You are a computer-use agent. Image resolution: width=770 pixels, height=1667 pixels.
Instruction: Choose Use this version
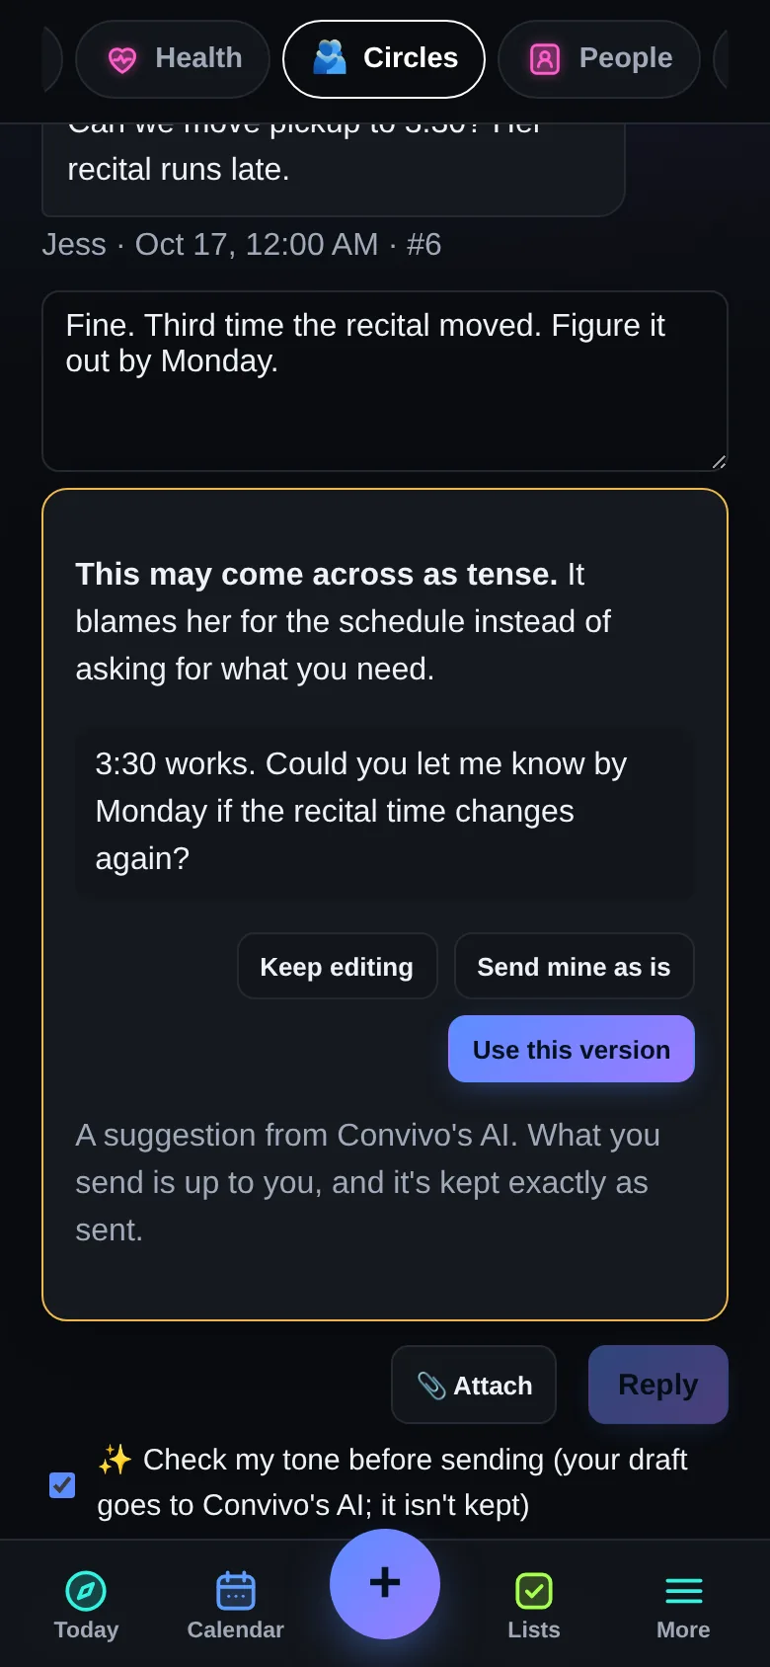[572, 1049]
